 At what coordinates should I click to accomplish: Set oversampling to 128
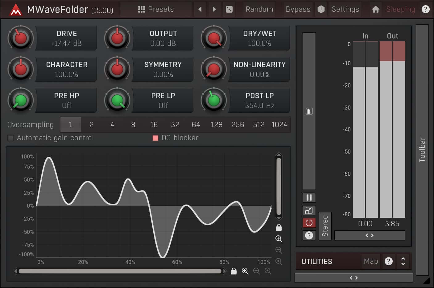pyautogui.click(x=217, y=125)
